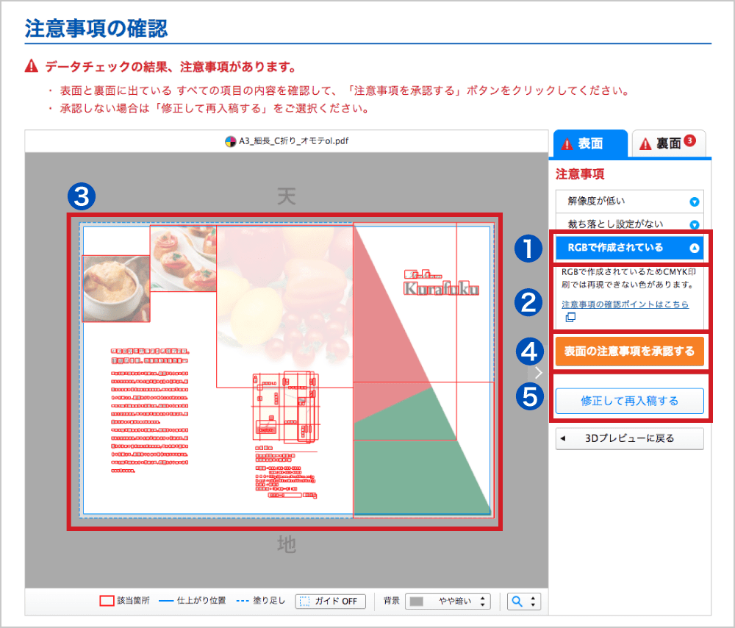Click the red badge 3 on 裏面 tab

[689, 140]
